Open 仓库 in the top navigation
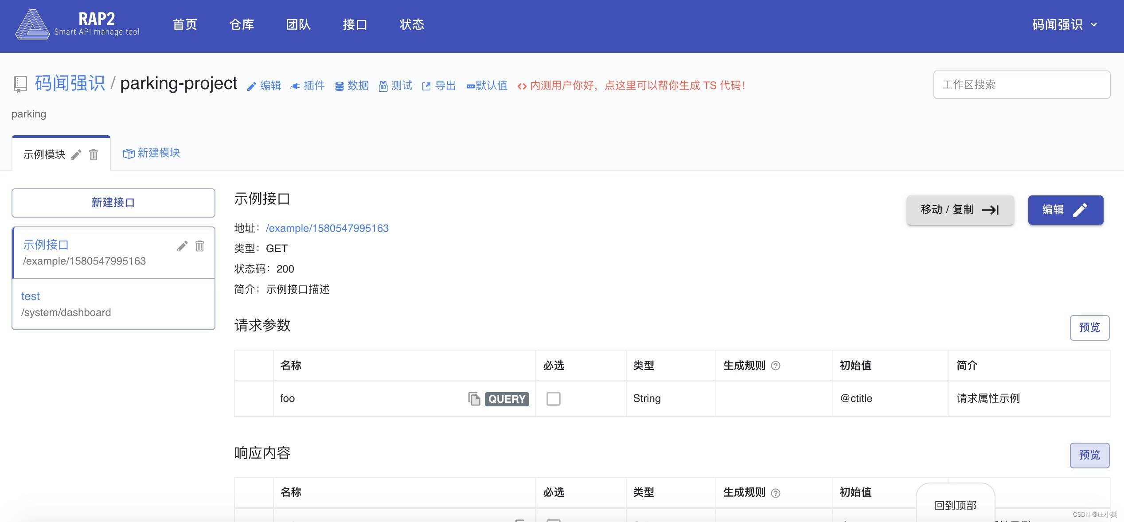This screenshot has height=522, width=1124. [242, 25]
